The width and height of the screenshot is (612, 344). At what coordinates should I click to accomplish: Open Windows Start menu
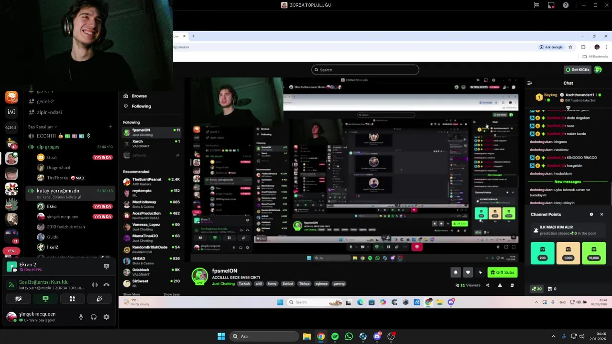(221, 336)
